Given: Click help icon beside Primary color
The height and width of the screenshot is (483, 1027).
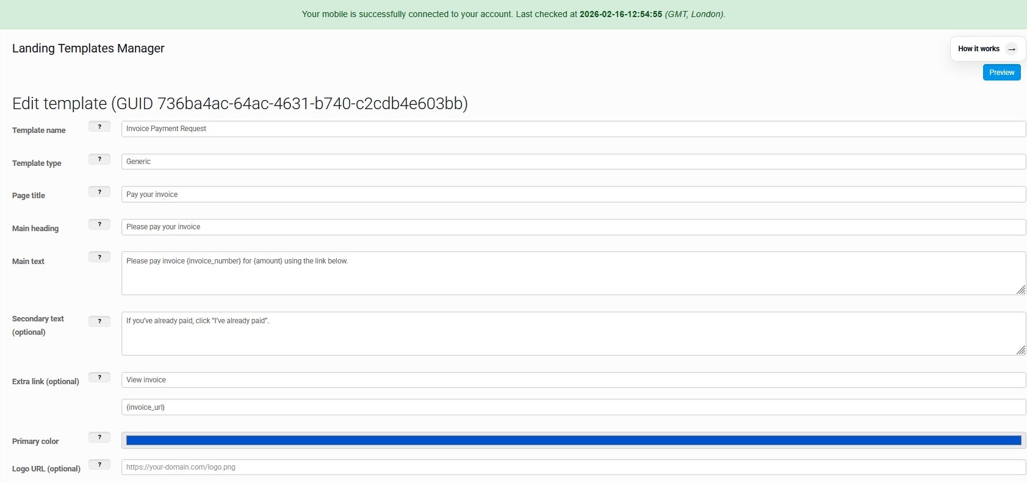Looking at the screenshot, I should click(99, 437).
